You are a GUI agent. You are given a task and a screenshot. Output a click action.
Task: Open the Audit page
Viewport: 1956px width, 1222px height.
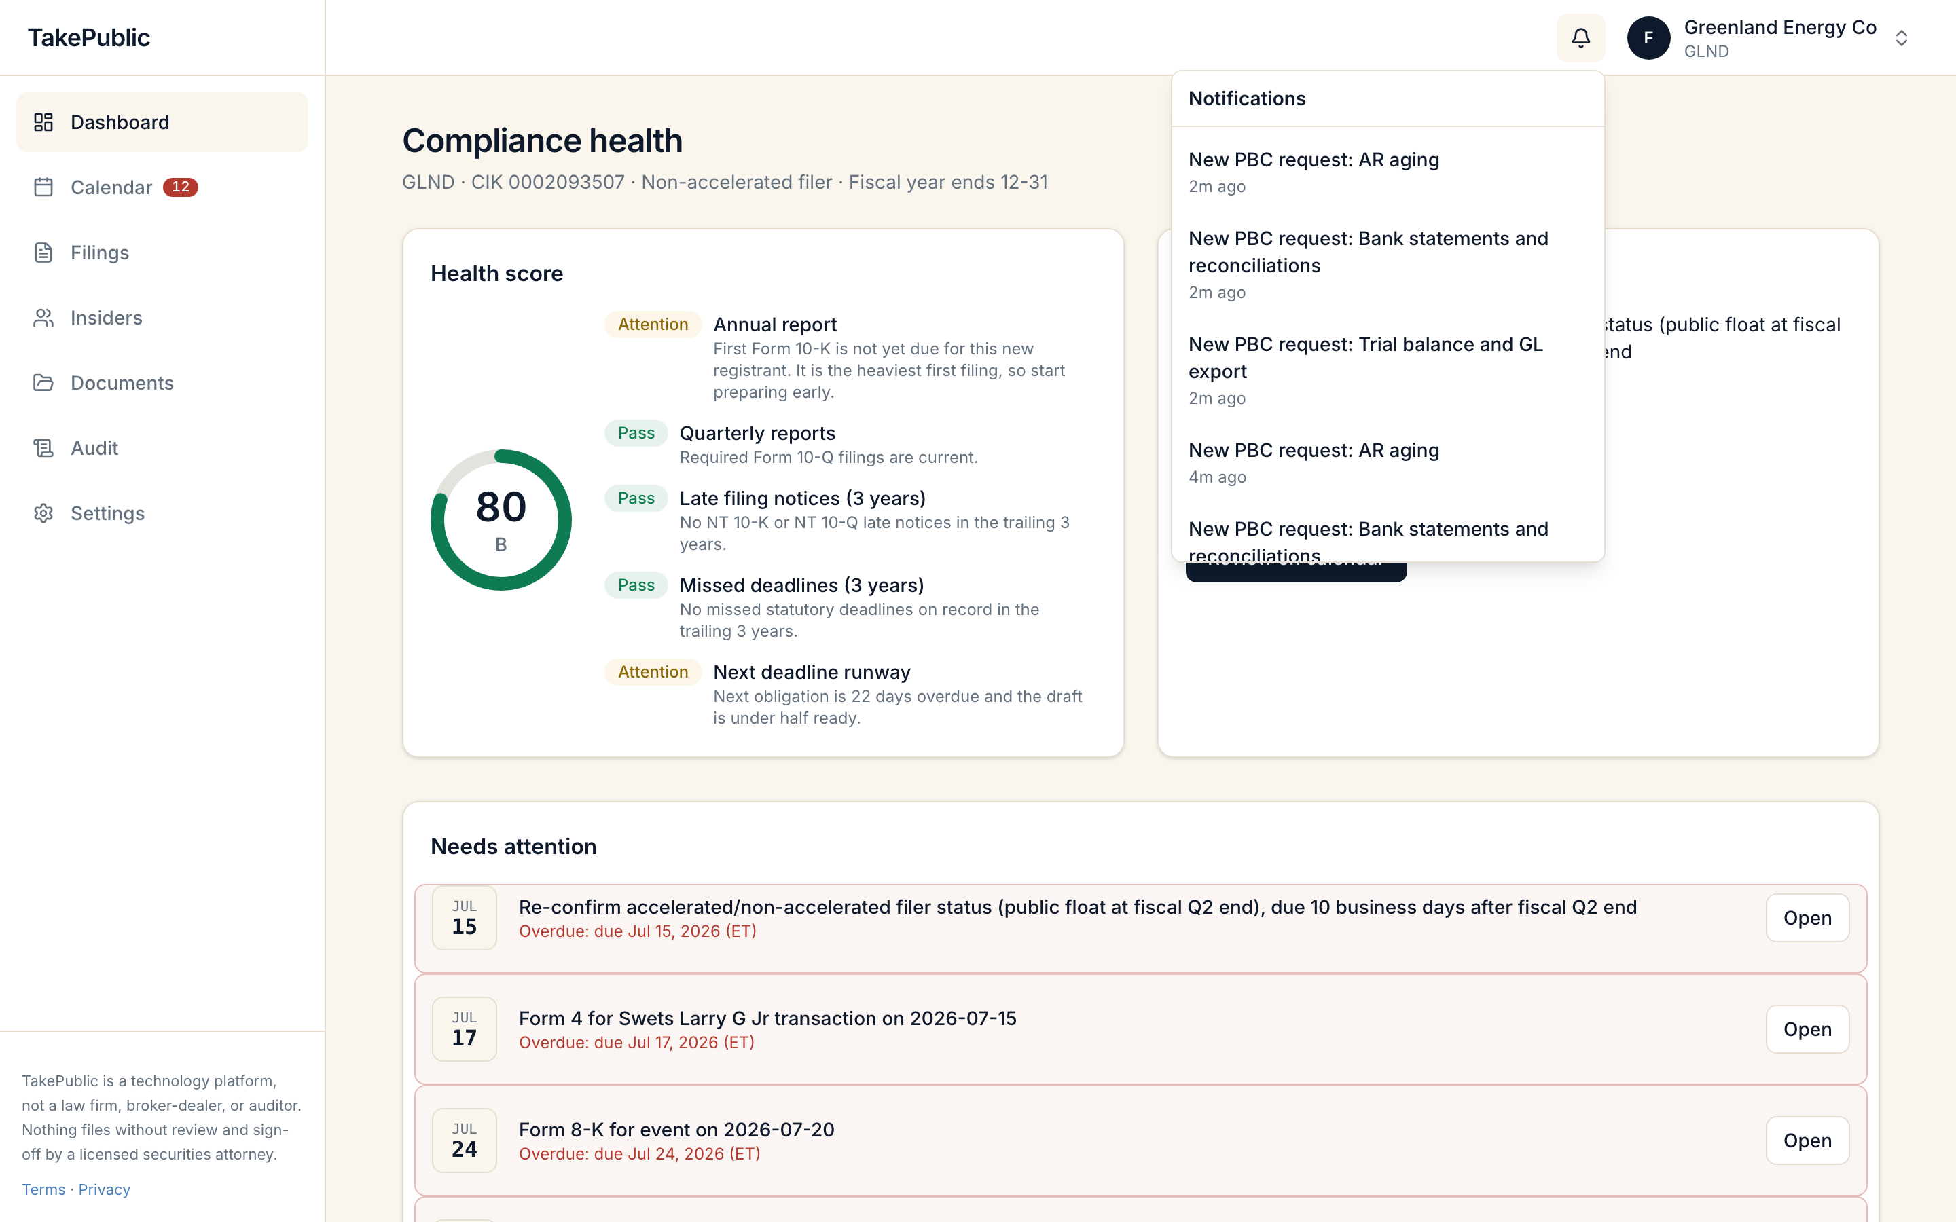162,448
